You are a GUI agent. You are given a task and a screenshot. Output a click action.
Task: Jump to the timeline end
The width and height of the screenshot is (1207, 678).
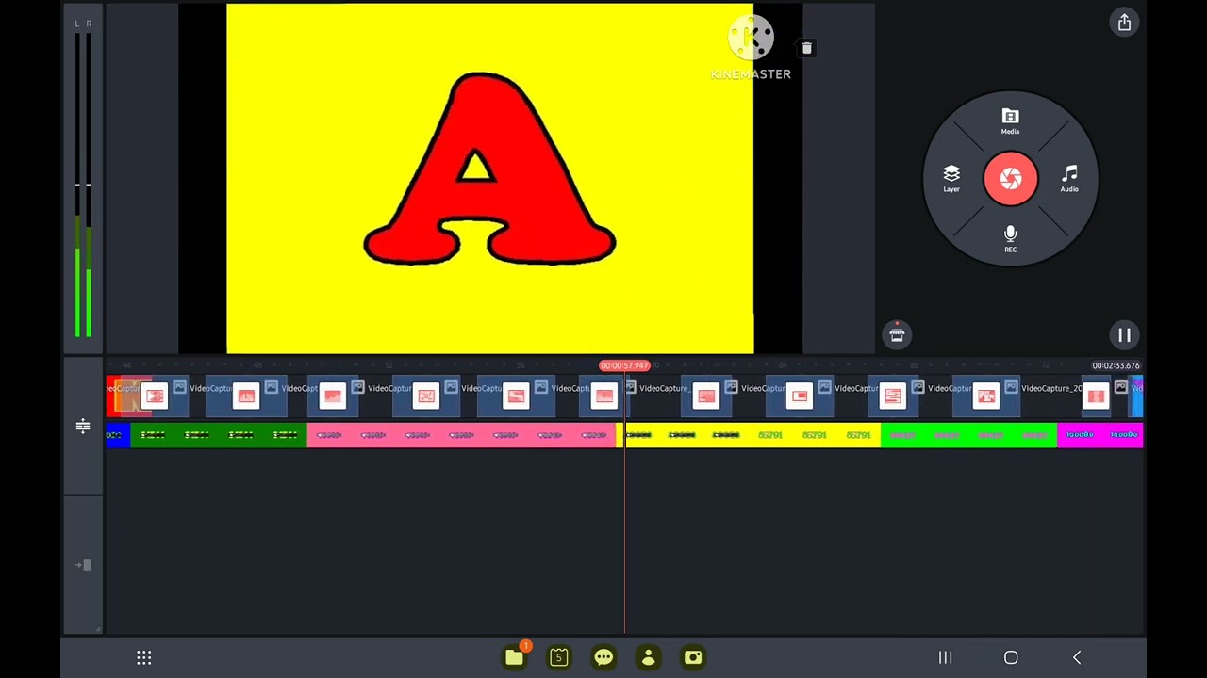coord(83,565)
